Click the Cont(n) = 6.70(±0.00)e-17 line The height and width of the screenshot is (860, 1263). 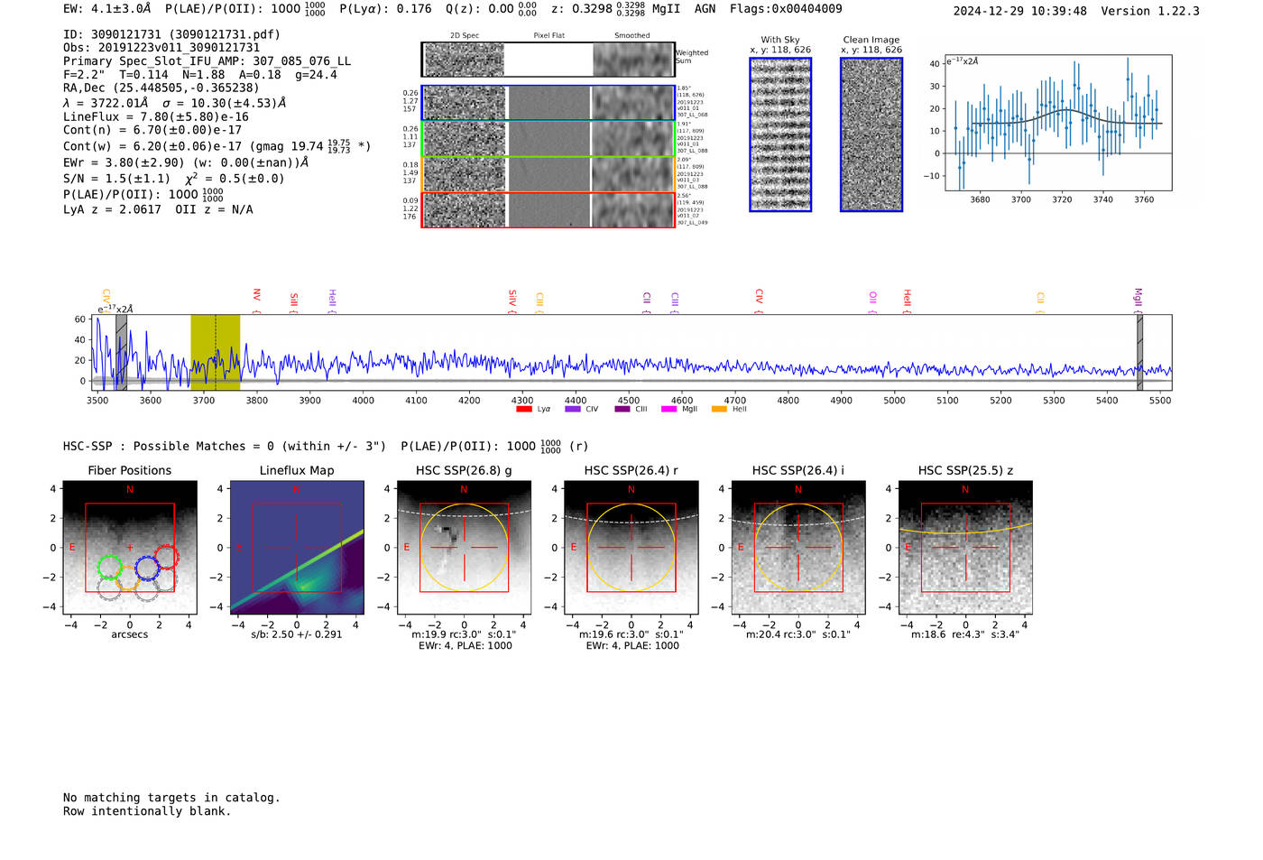pos(152,130)
